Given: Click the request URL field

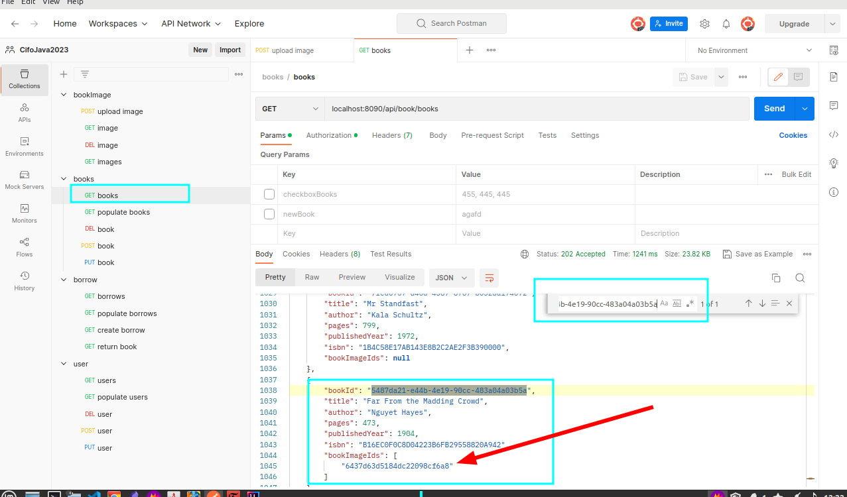Looking at the screenshot, I should 537,109.
